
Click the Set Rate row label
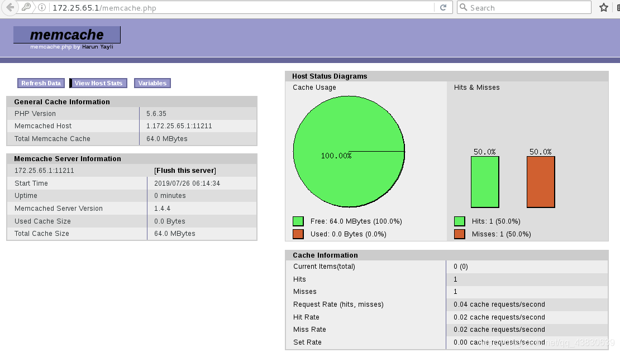[307, 342]
